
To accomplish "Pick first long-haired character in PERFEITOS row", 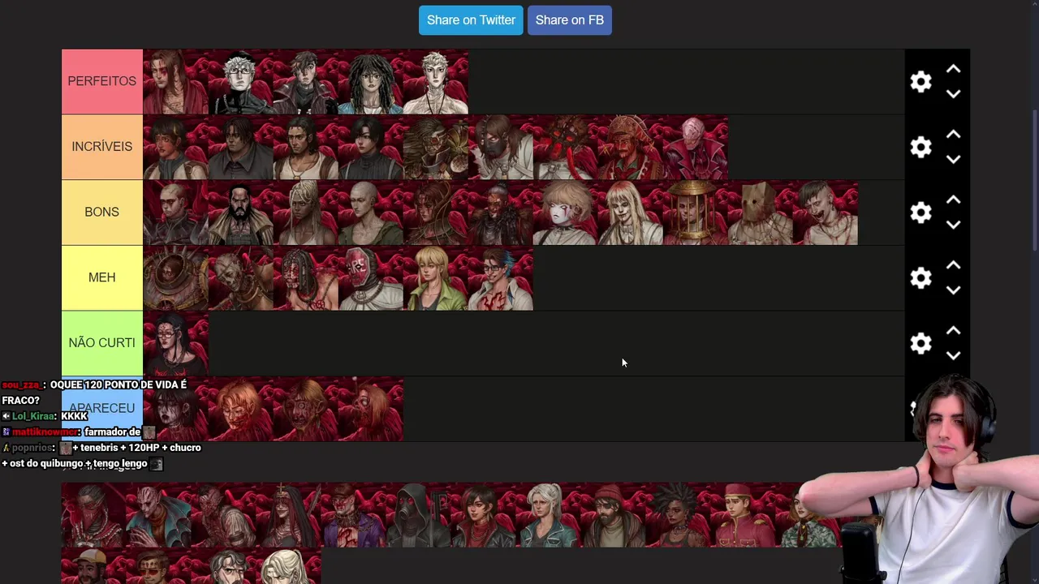I will pos(175,82).
